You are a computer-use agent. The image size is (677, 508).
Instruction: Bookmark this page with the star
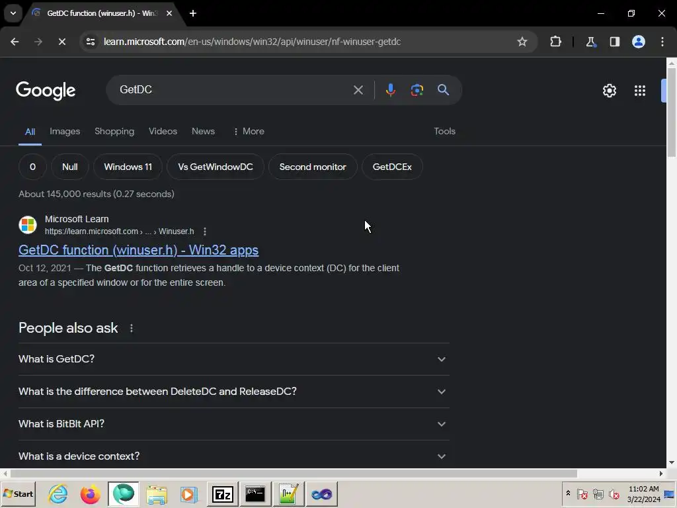click(522, 42)
